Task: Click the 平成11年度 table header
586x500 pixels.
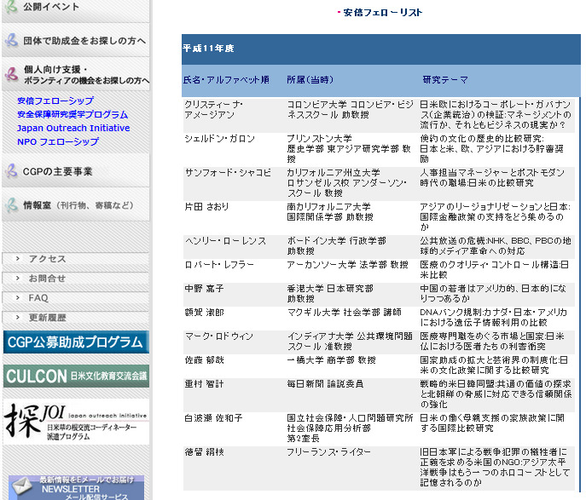Action: [x=208, y=49]
